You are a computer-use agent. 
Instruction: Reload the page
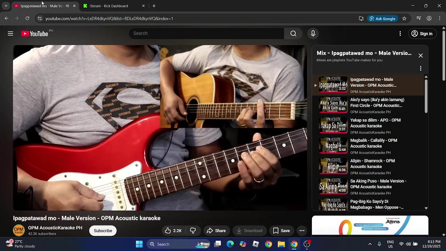tap(27, 18)
